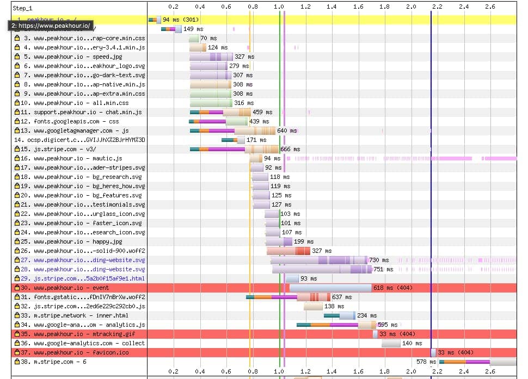Click the 637 ms timing label

point(342,297)
